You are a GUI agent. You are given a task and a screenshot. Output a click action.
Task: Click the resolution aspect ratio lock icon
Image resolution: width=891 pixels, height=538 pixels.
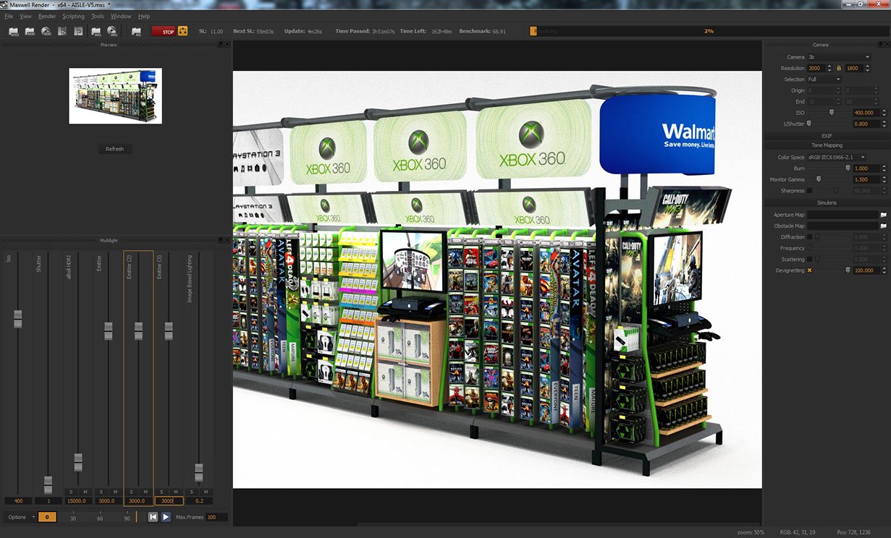pyautogui.click(x=839, y=68)
